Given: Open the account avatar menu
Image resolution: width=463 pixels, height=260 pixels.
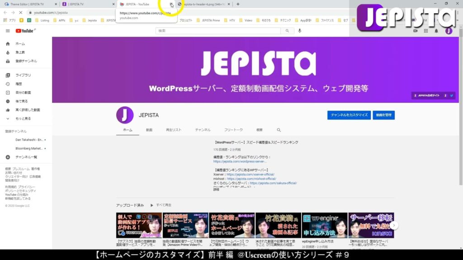Looking at the screenshot, I should 449,31.
